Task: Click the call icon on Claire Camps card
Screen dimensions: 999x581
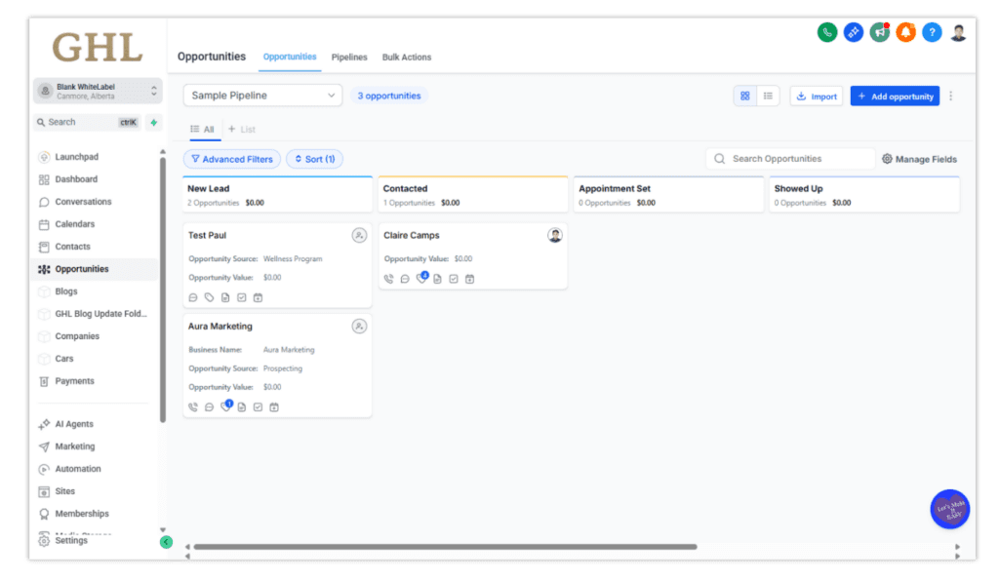Action: coord(387,279)
